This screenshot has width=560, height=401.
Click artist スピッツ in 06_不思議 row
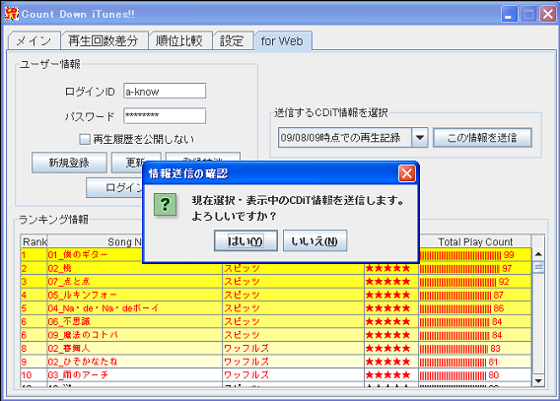coord(242,322)
